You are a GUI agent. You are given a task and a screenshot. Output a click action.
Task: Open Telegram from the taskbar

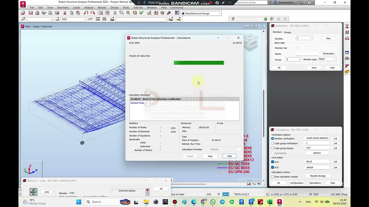222,202
